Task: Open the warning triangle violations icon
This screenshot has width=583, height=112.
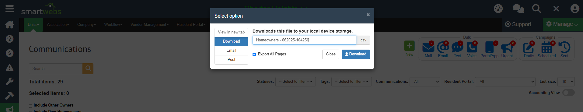Action: (x=9, y=67)
